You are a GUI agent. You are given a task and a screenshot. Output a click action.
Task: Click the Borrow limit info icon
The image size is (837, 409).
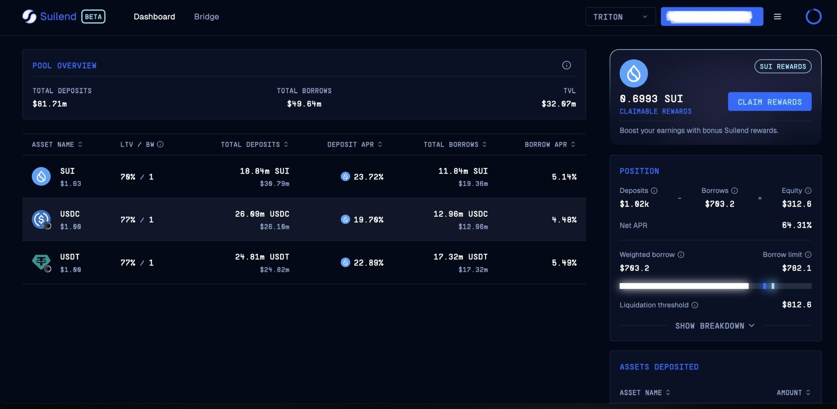(x=808, y=255)
